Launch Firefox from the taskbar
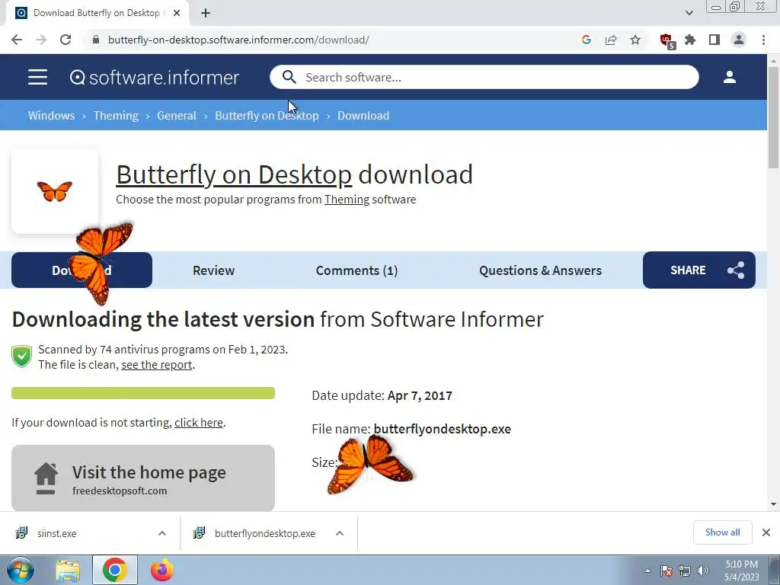 pyautogui.click(x=161, y=571)
